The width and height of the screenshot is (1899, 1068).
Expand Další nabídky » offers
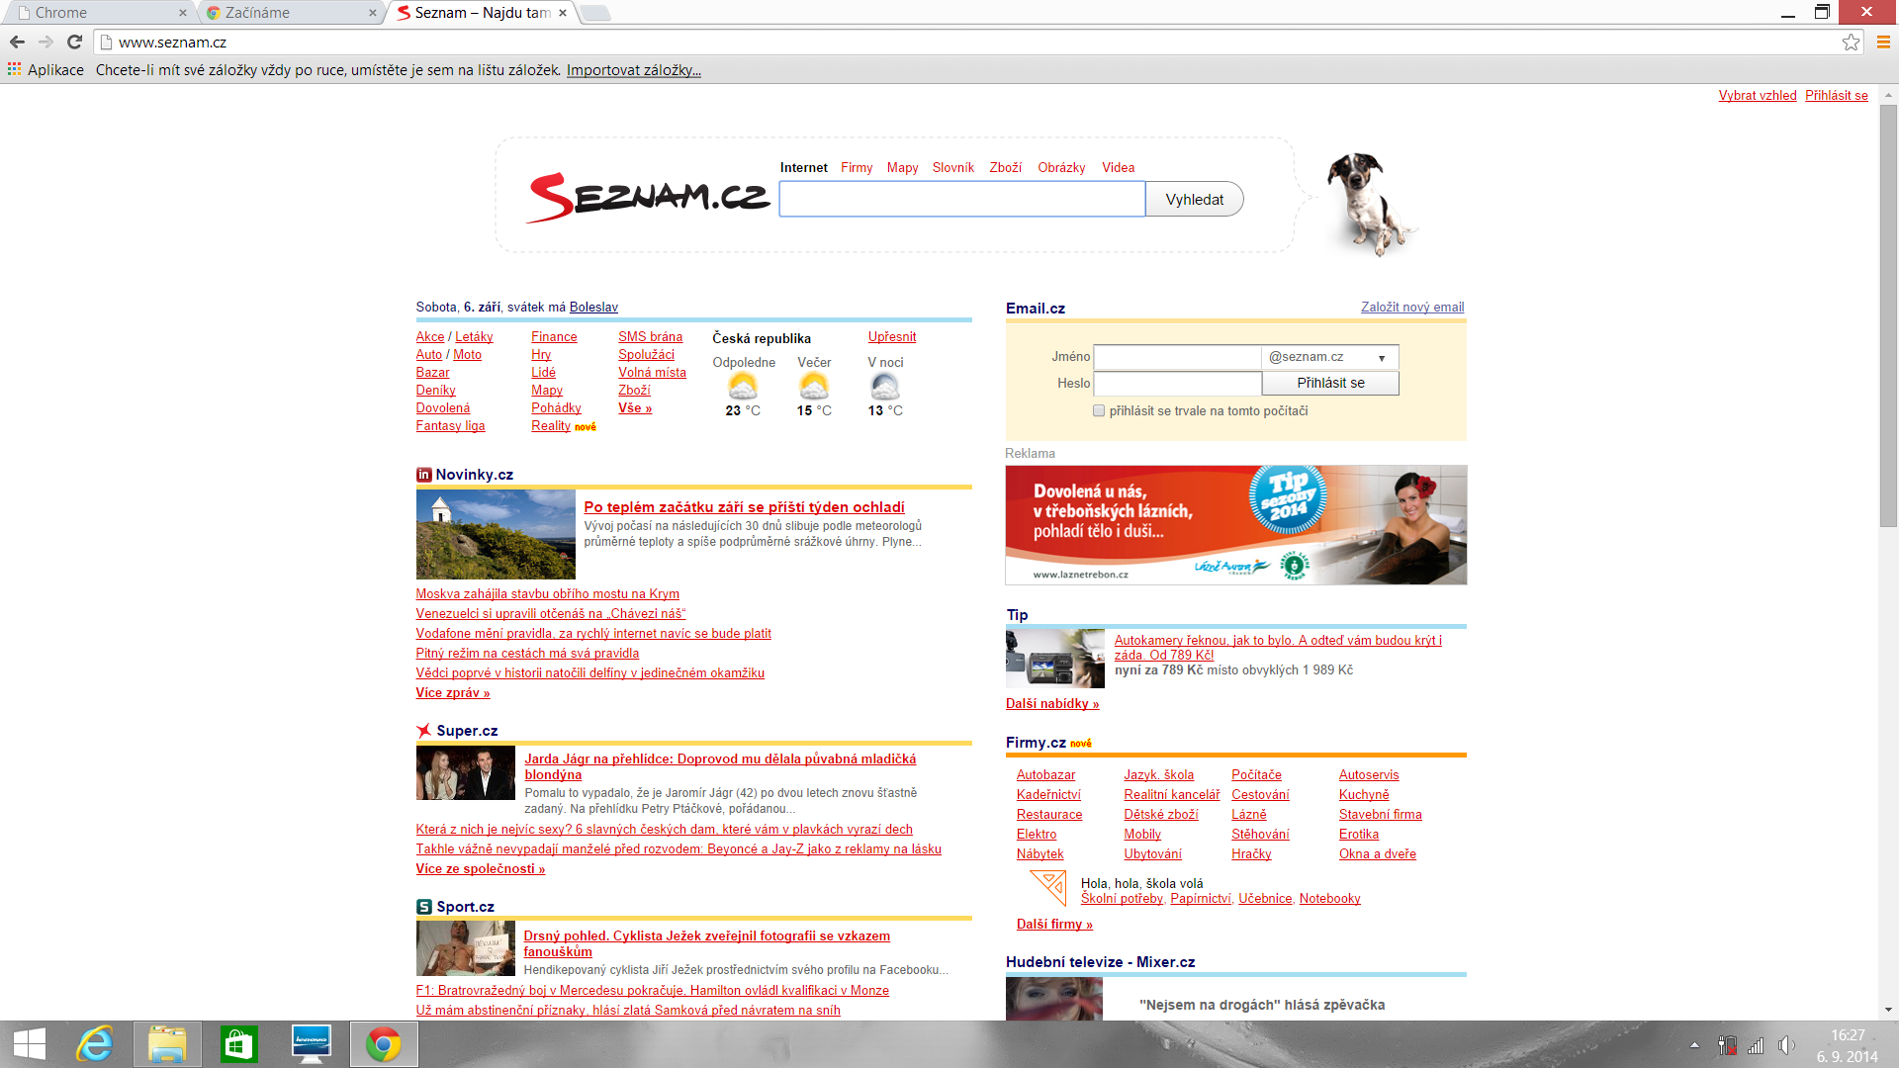(1052, 704)
